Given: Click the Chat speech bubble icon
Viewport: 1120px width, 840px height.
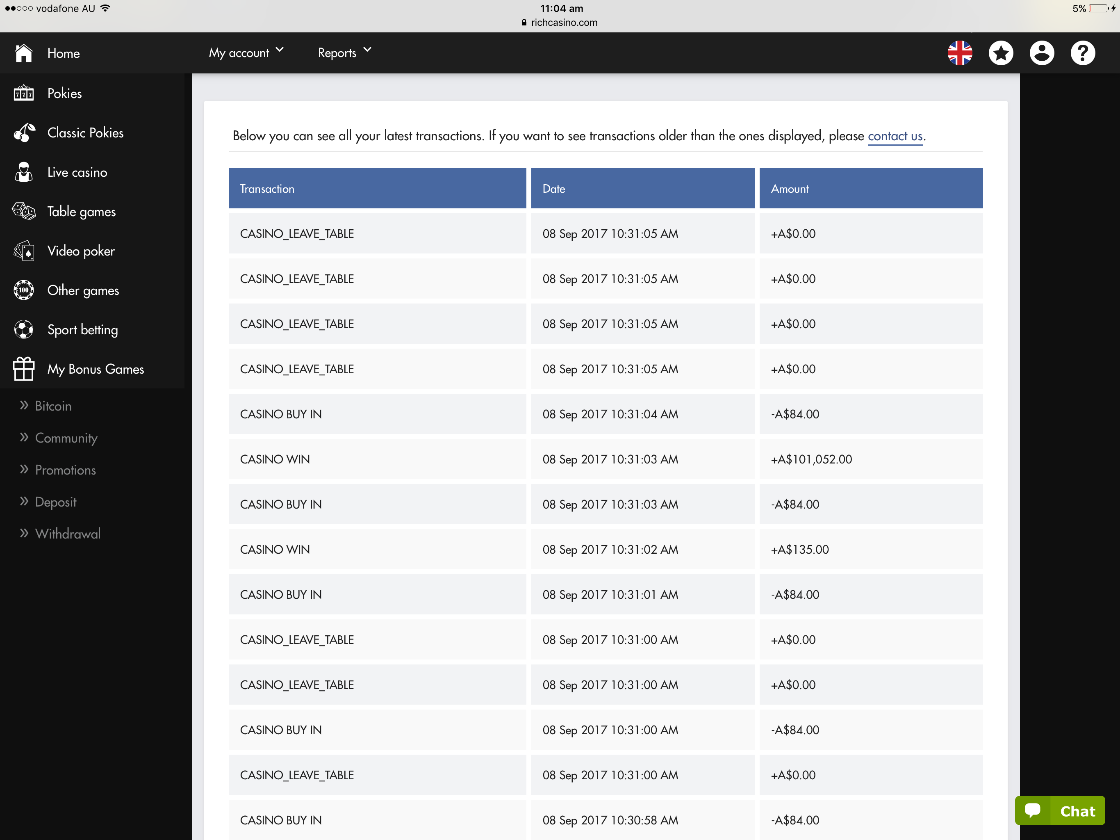Looking at the screenshot, I should 1032,810.
